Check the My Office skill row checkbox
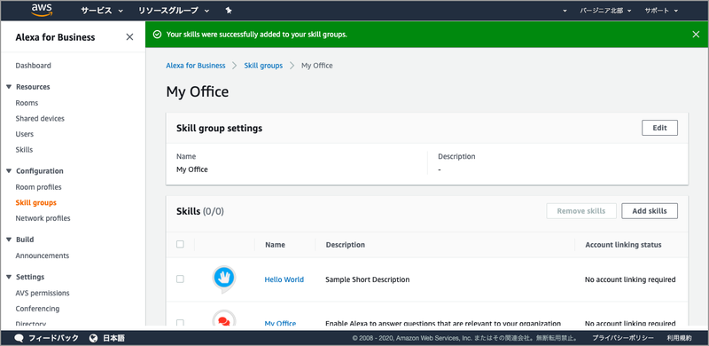Image resolution: width=709 pixels, height=346 pixels. tap(180, 322)
